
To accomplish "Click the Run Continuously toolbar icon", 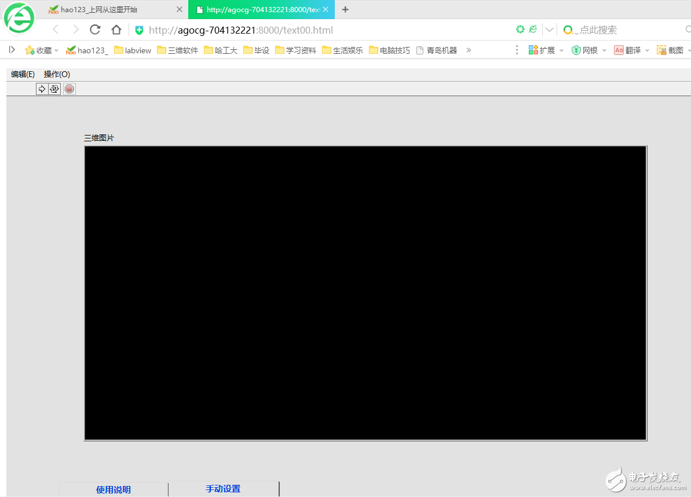I will point(54,89).
